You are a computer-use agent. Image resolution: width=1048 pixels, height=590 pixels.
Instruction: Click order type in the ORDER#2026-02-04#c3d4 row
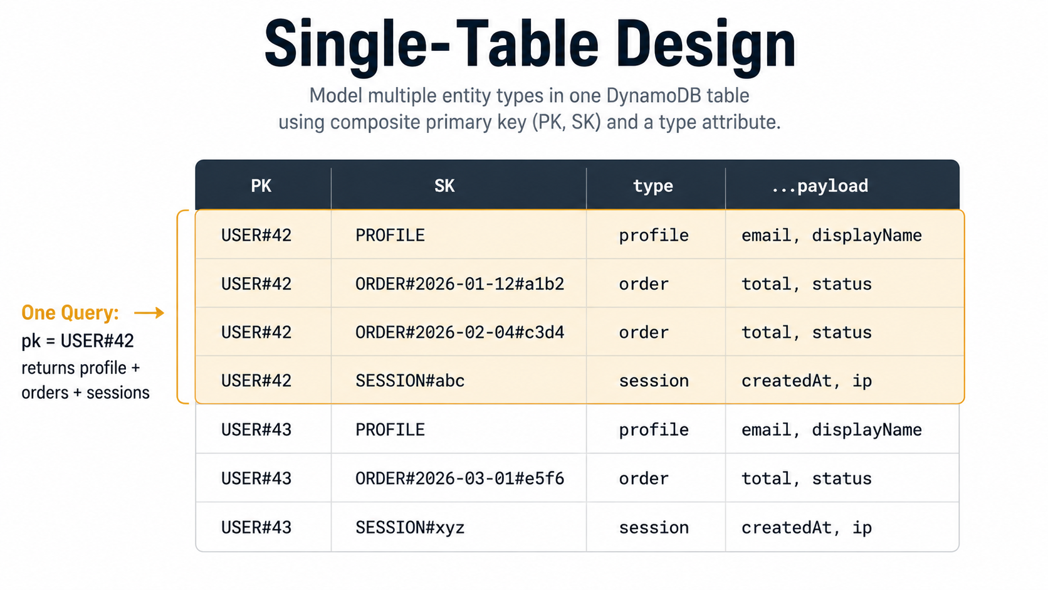point(644,332)
